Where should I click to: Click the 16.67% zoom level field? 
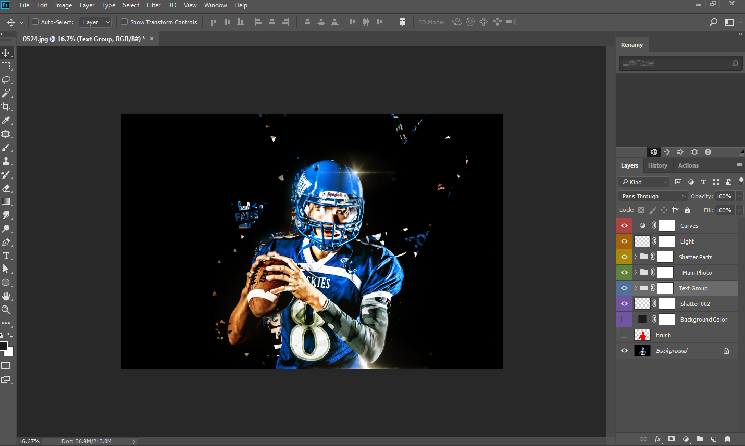30,441
